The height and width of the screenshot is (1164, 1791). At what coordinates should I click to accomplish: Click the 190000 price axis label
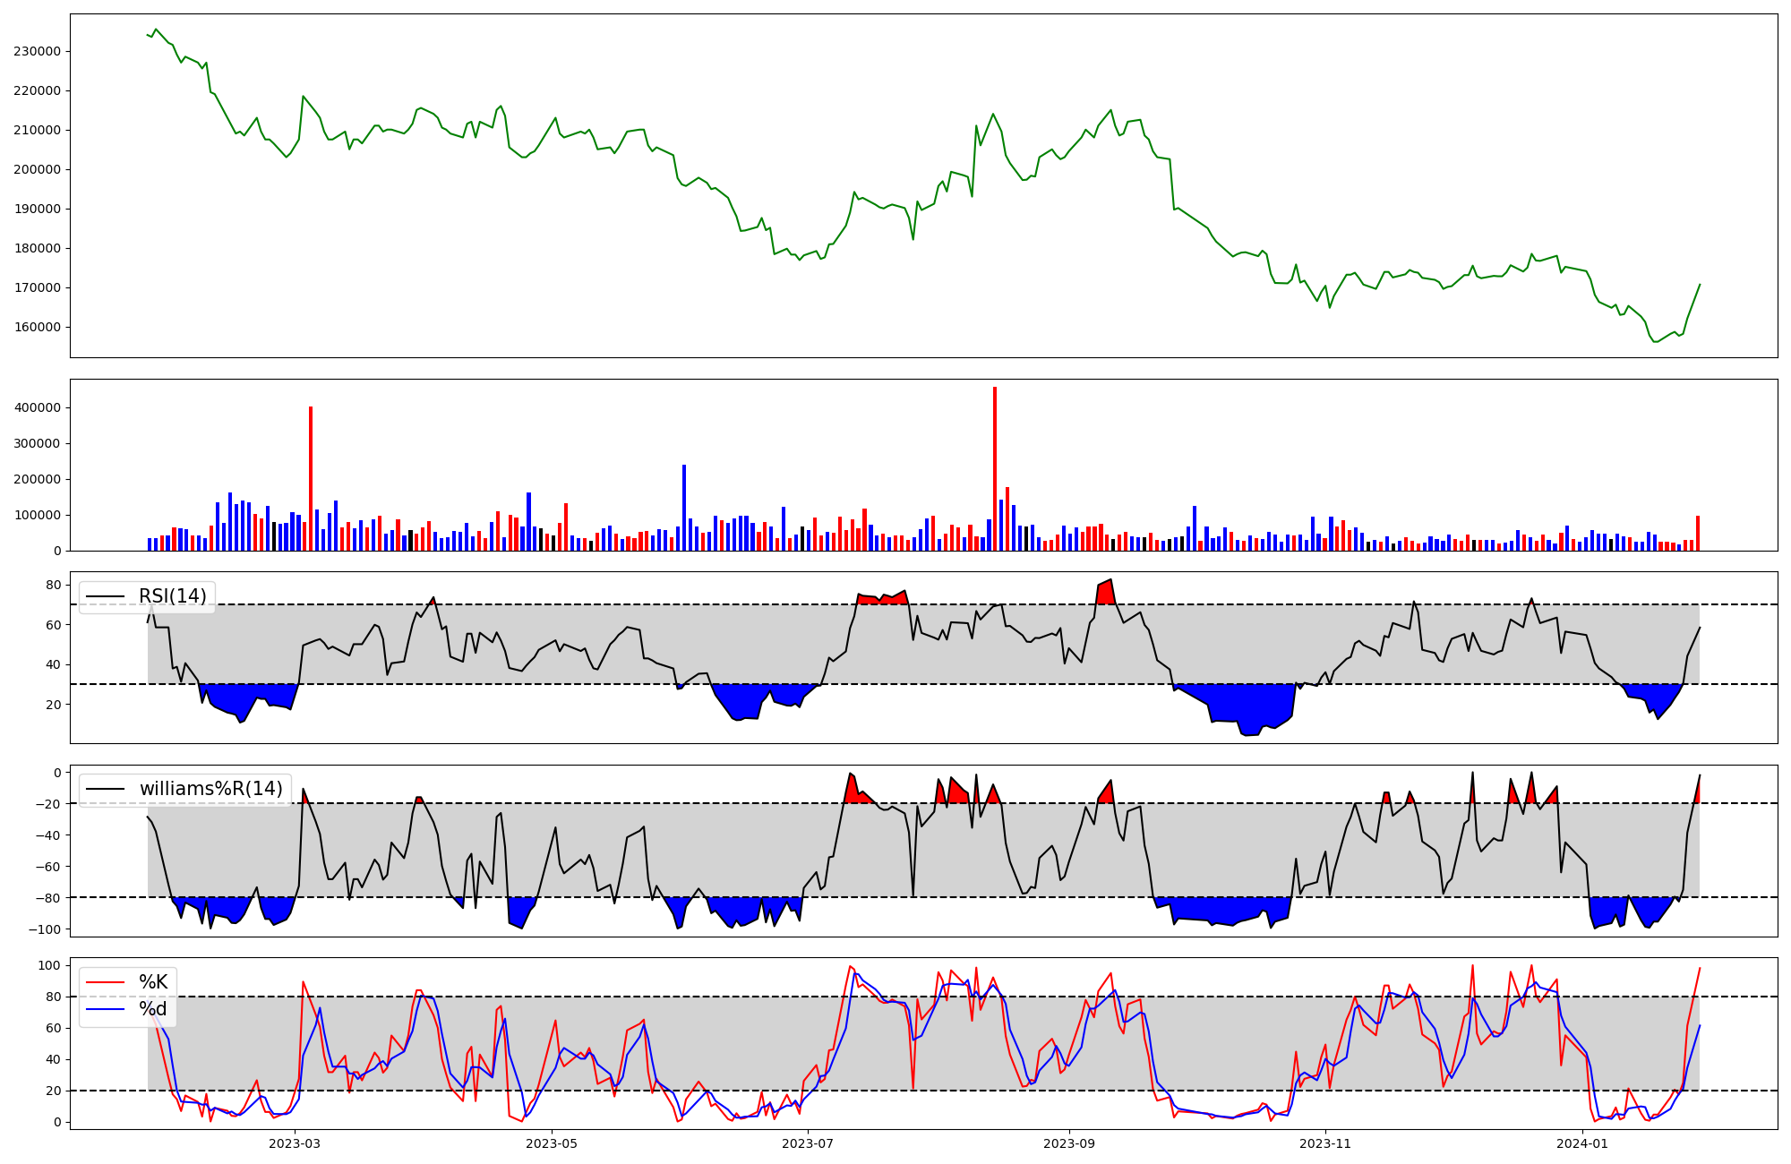38,209
